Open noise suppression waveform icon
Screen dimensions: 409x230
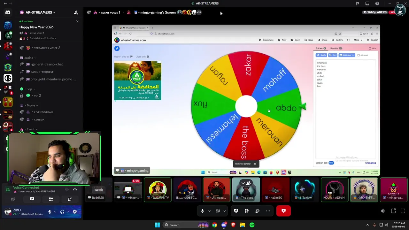click(67, 189)
